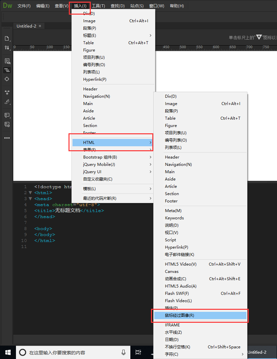Select 电子邮件链接(K) menu item
The width and height of the screenshot is (277, 359).
[x=200, y=254]
